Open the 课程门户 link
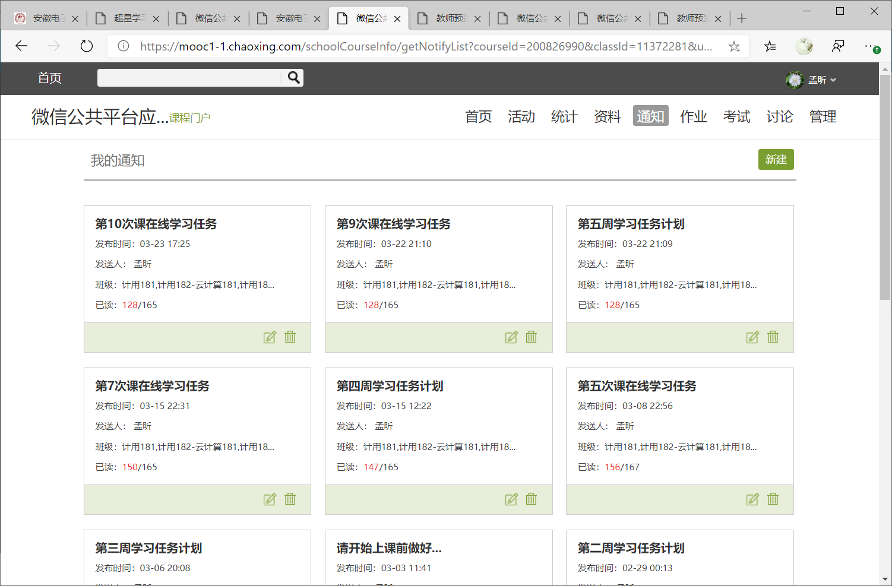Image resolution: width=892 pixels, height=586 pixels. pyautogui.click(x=190, y=118)
